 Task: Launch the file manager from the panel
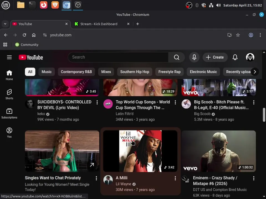point(21,5)
